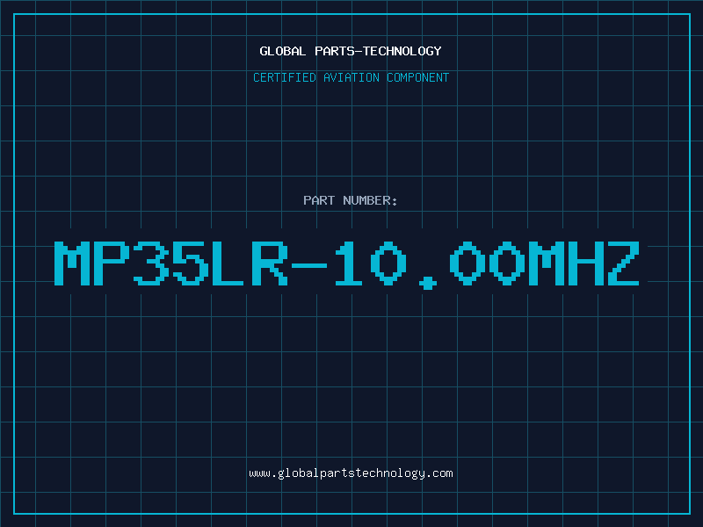Select the COMPONENT word in the subtitle
The height and width of the screenshot is (527, 703).
[418, 77]
